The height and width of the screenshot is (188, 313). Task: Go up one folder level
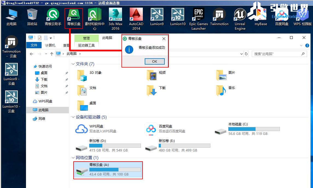tap(52, 54)
